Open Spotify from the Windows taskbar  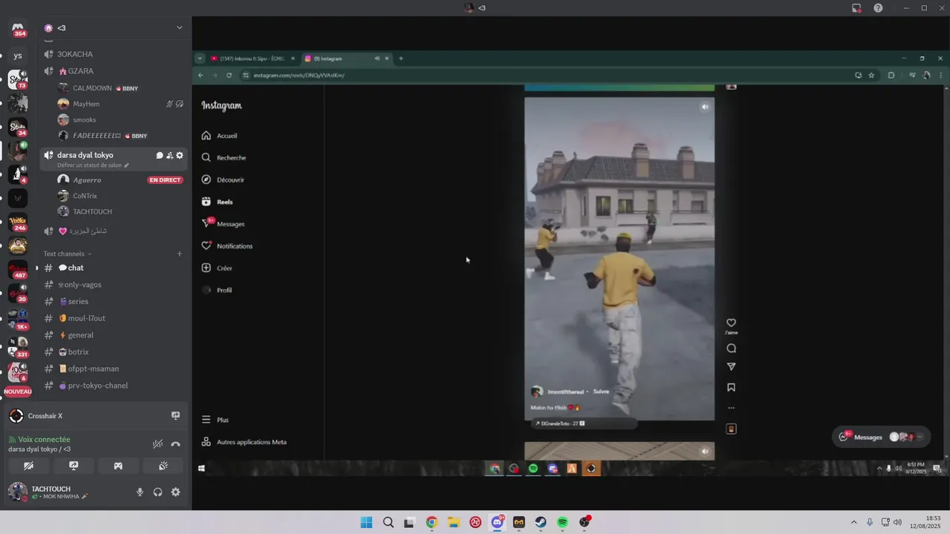(563, 522)
